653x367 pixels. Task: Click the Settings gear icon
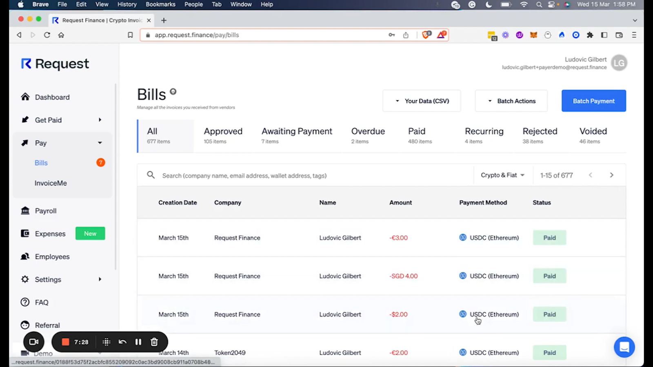point(25,279)
